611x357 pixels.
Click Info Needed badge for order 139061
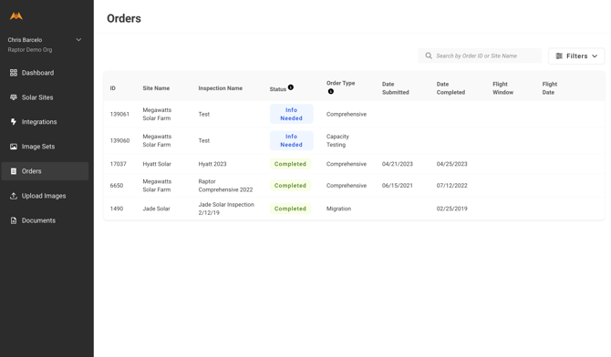click(x=292, y=114)
